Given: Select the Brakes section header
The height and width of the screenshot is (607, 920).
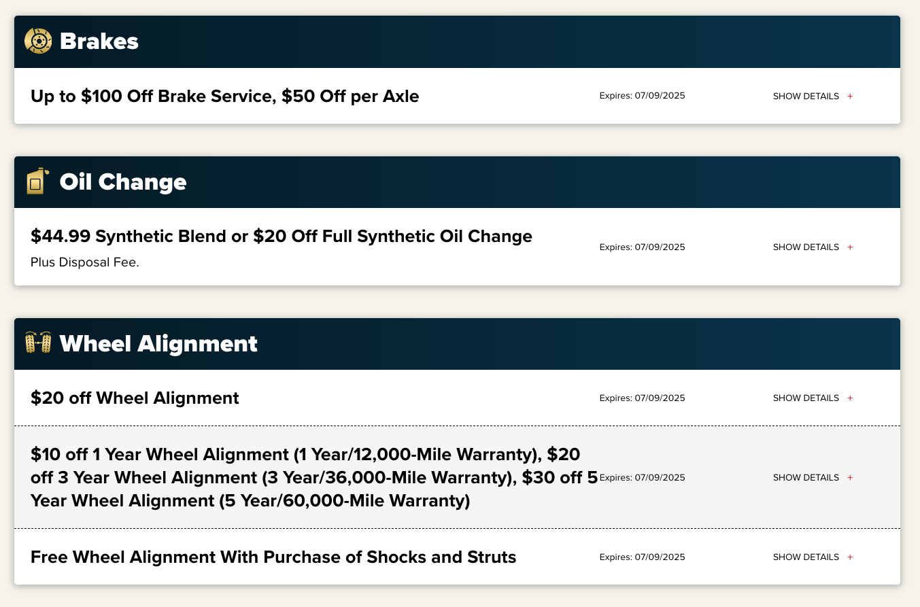Looking at the screenshot, I should pos(99,41).
